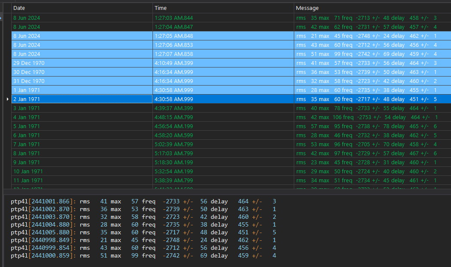Select date cell 1 Jan 1971

pos(82,90)
